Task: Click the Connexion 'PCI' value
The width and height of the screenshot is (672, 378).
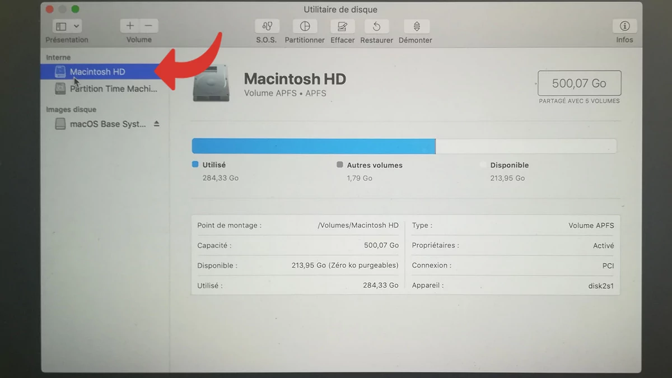Action: [x=608, y=265]
